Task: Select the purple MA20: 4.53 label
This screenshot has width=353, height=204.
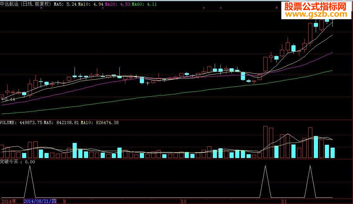Action: tap(118, 4)
